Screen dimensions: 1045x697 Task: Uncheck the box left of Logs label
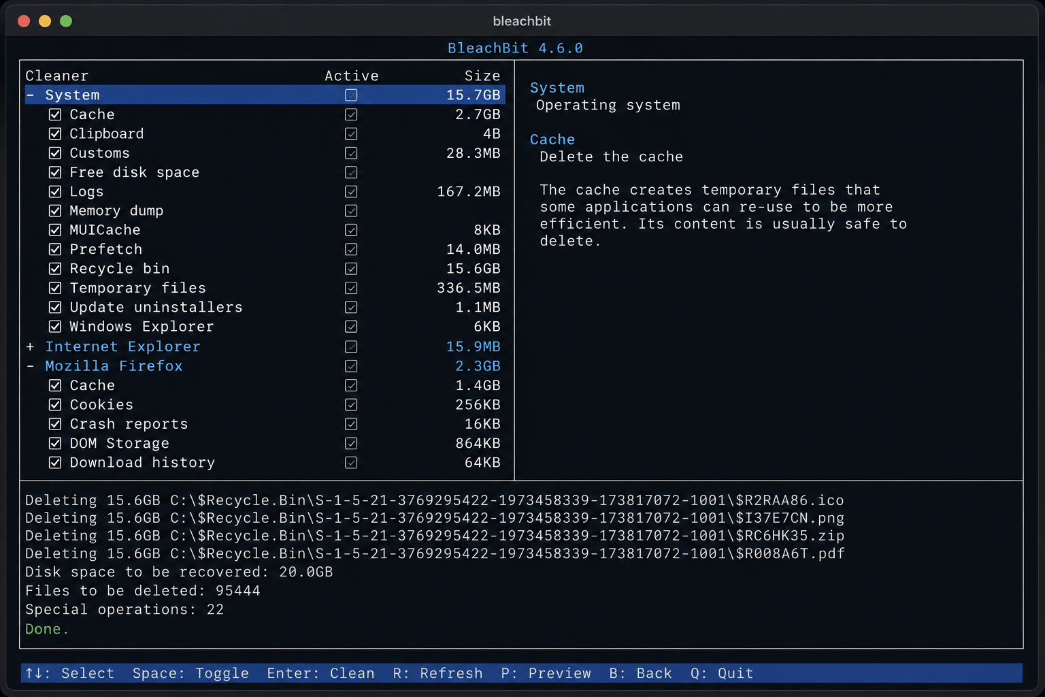55,192
